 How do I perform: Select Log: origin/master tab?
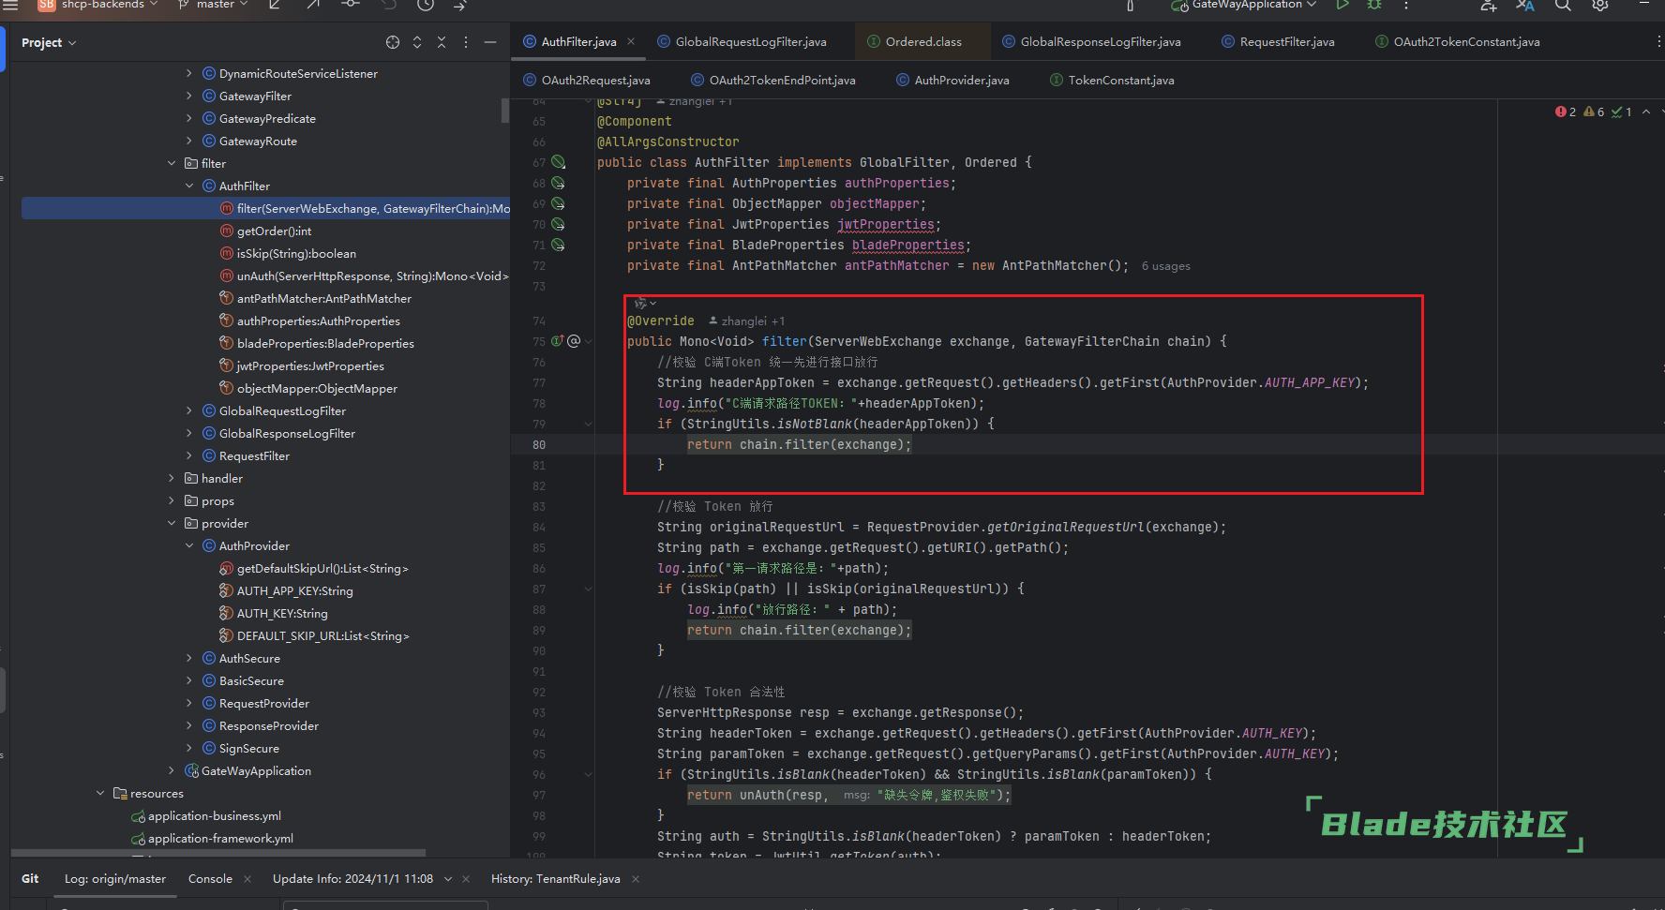[x=114, y=878]
